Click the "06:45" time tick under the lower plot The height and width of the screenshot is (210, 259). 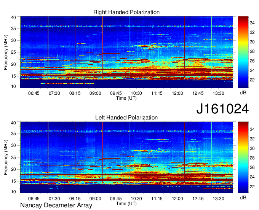click(x=34, y=199)
